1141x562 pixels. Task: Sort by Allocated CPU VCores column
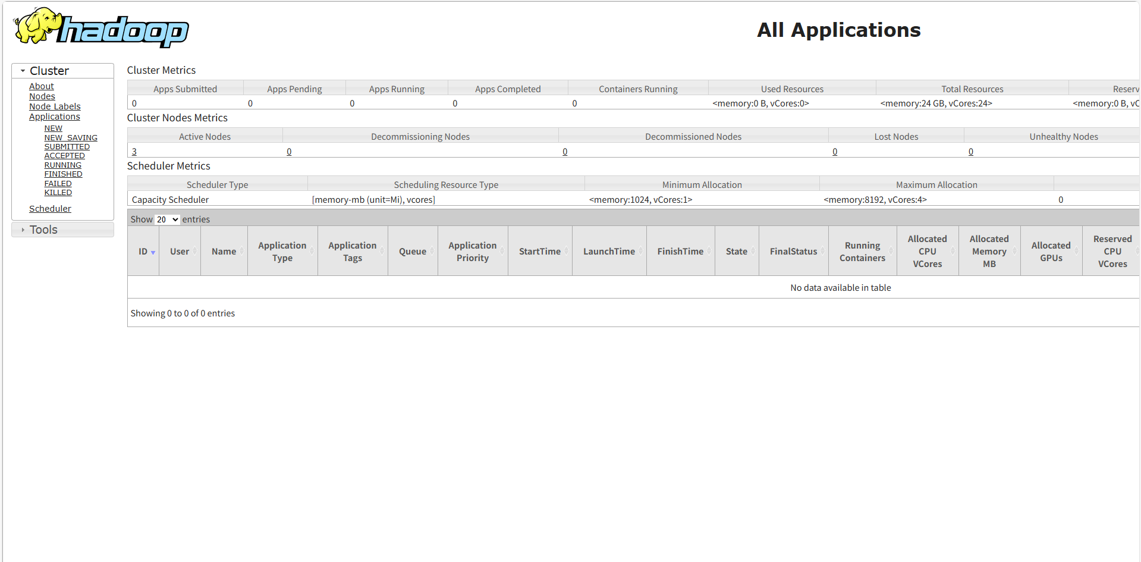[928, 252]
